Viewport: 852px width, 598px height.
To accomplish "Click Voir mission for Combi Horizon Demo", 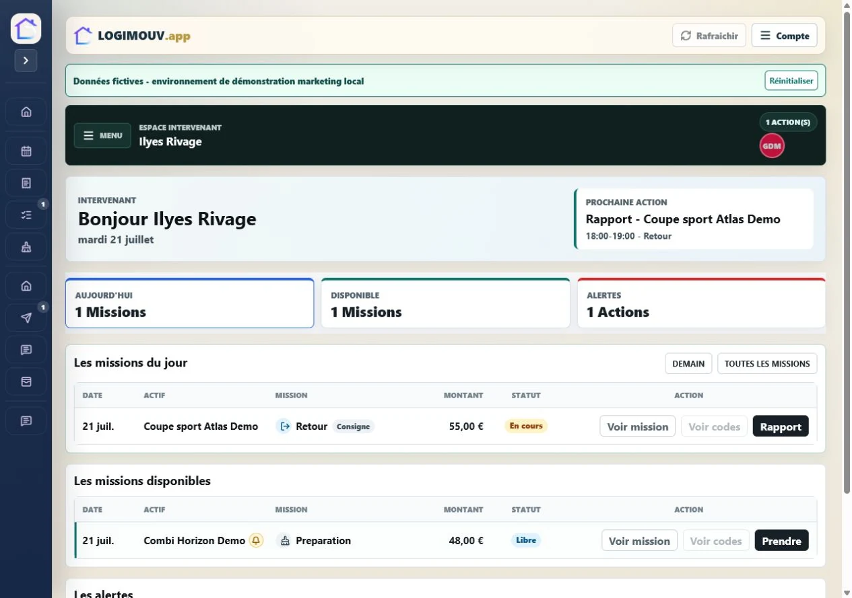I will (639, 541).
